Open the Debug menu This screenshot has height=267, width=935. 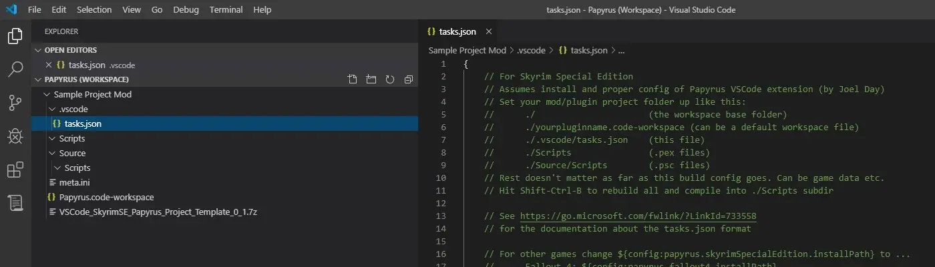pos(186,10)
